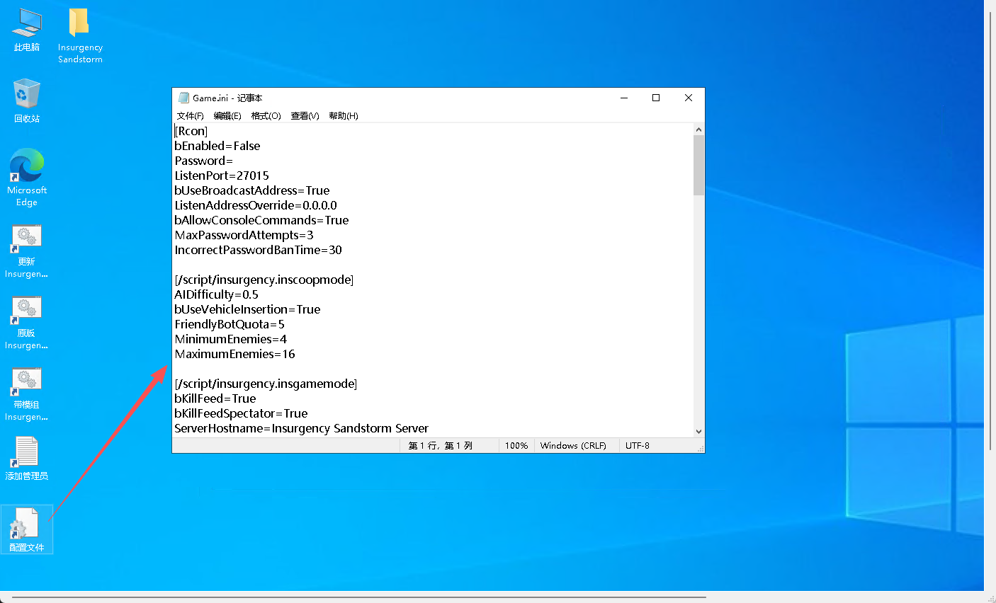Click the [/script/insurgency.insgamemode] header line
This screenshot has width=996, height=603.
pyautogui.click(x=266, y=384)
